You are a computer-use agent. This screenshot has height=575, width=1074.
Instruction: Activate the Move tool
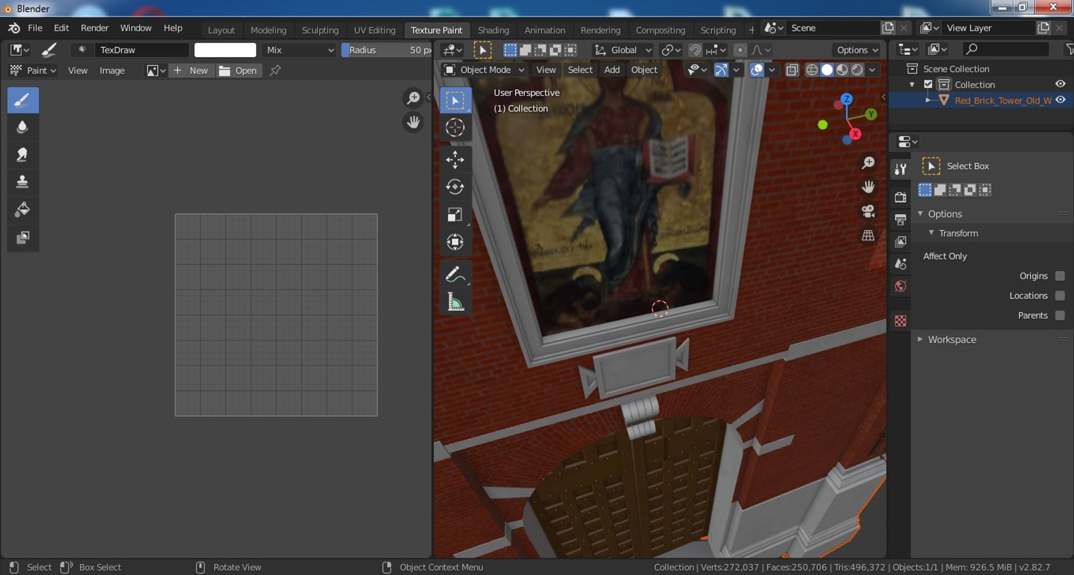[x=455, y=160]
